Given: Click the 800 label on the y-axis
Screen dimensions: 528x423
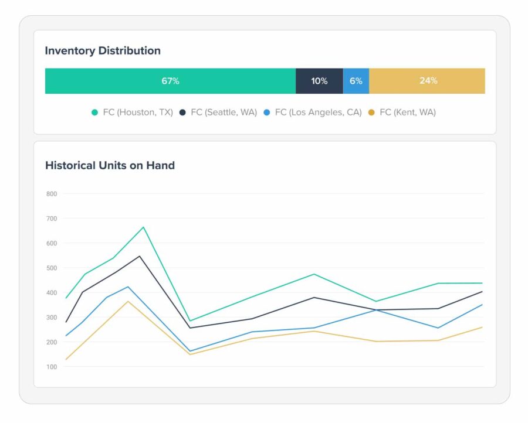Looking at the screenshot, I should 52,193.
